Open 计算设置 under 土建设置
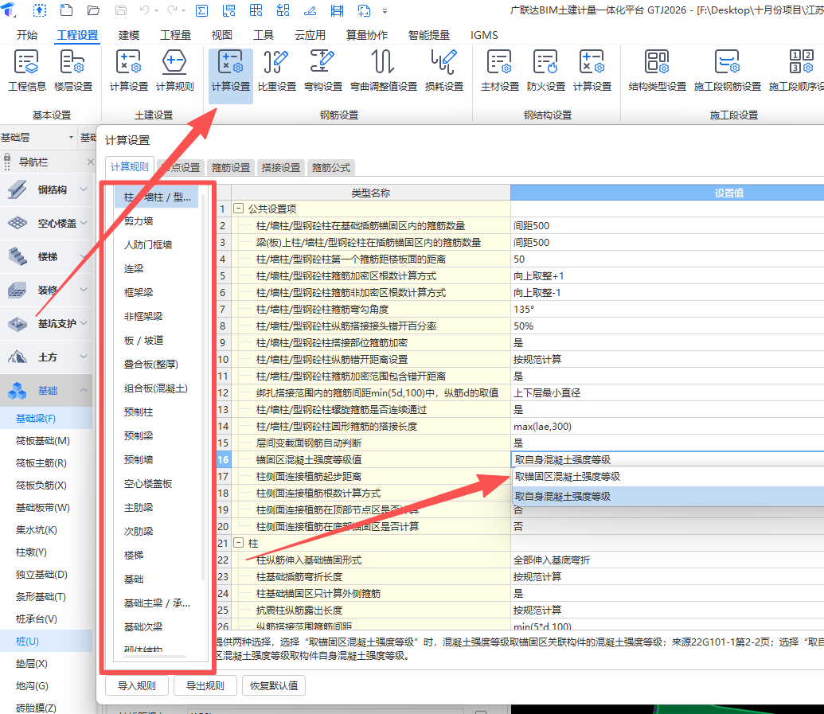The image size is (824, 714). pos(129,71)
